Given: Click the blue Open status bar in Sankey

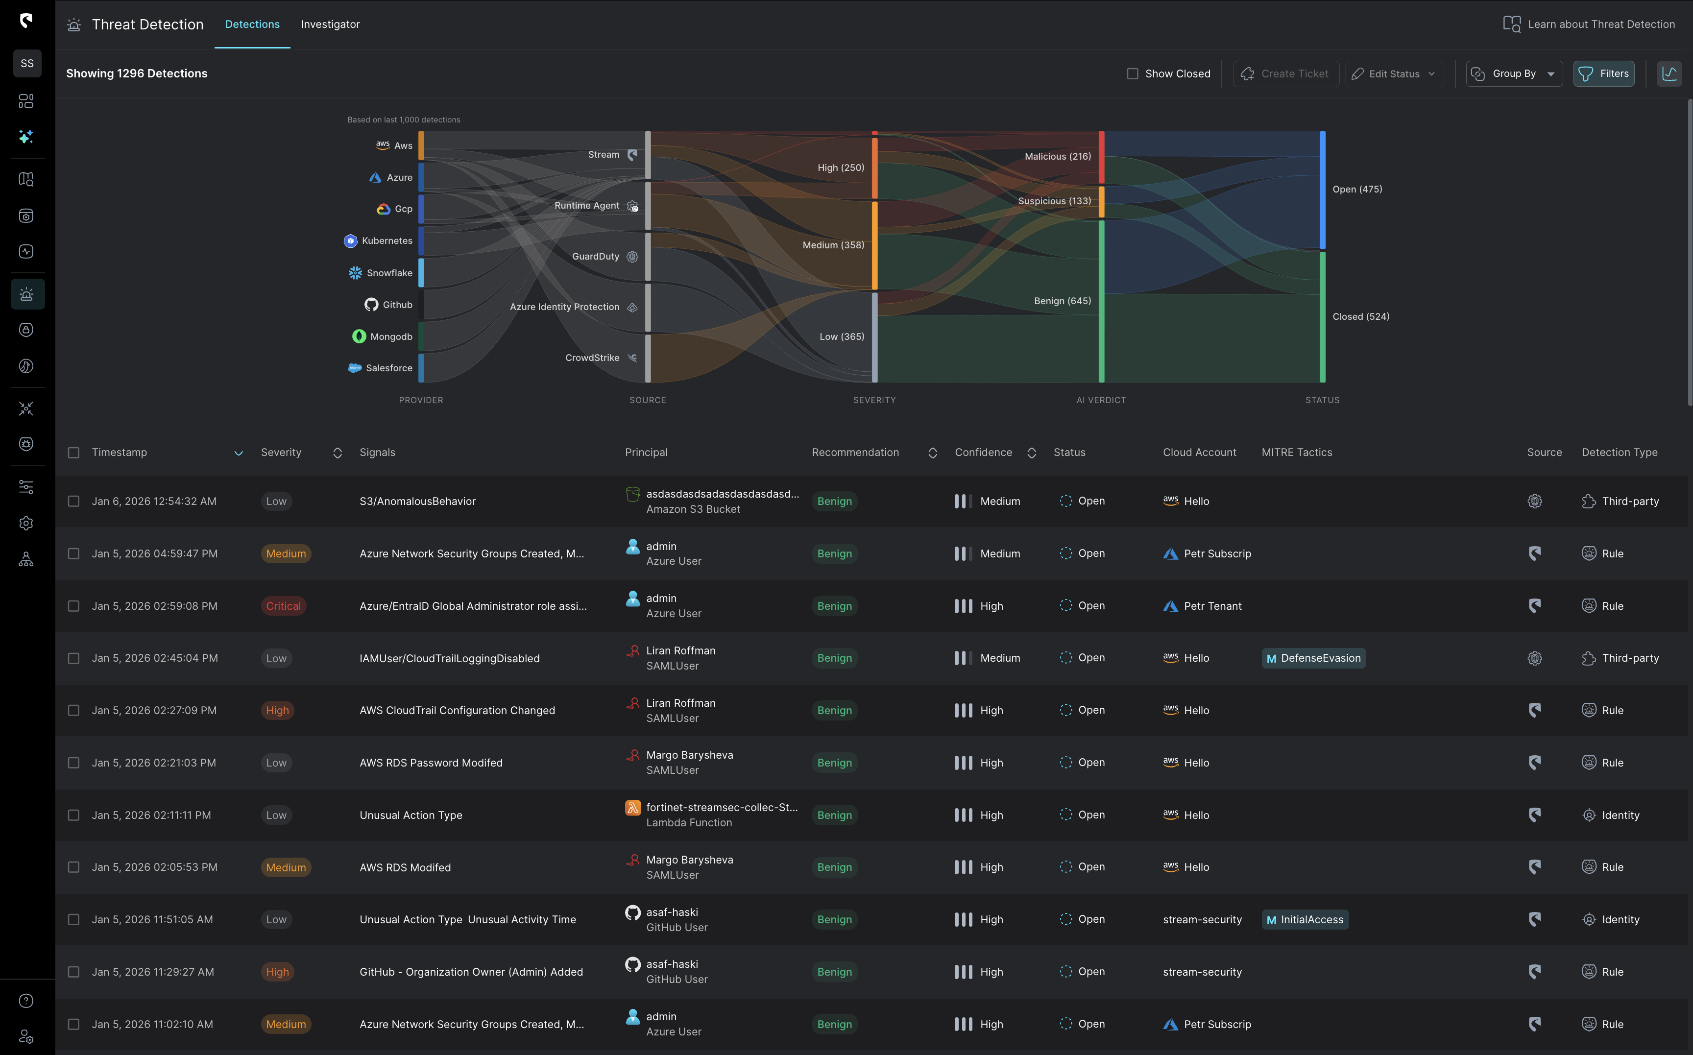Looking at the screenshot, I should pos(1322,190).
